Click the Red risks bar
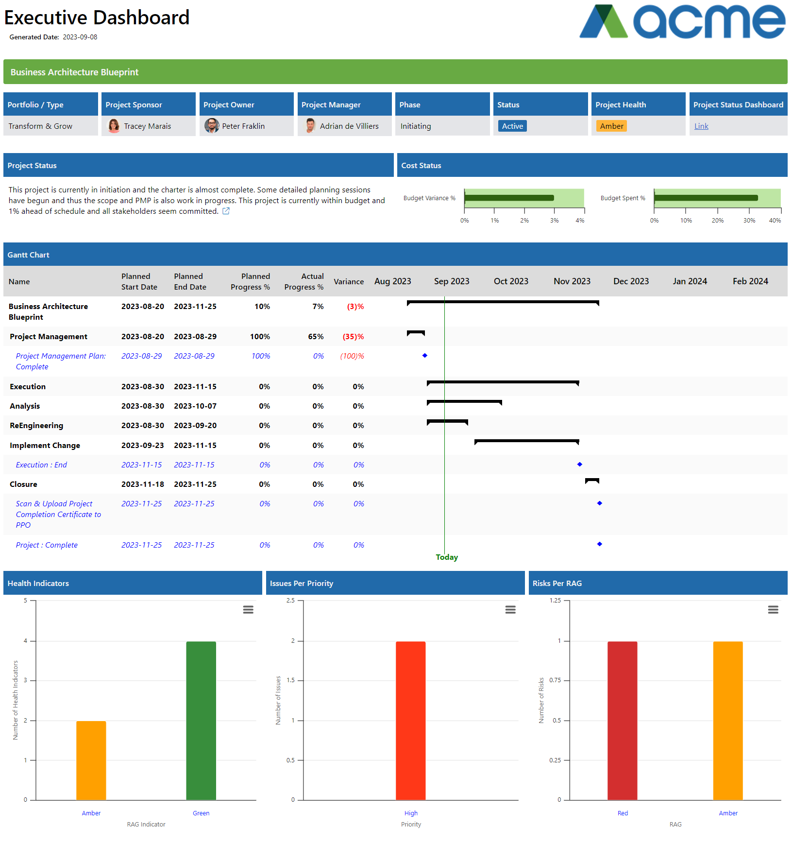Image resolution: width=793 pixels, height=844 pixels. point(622,720)
